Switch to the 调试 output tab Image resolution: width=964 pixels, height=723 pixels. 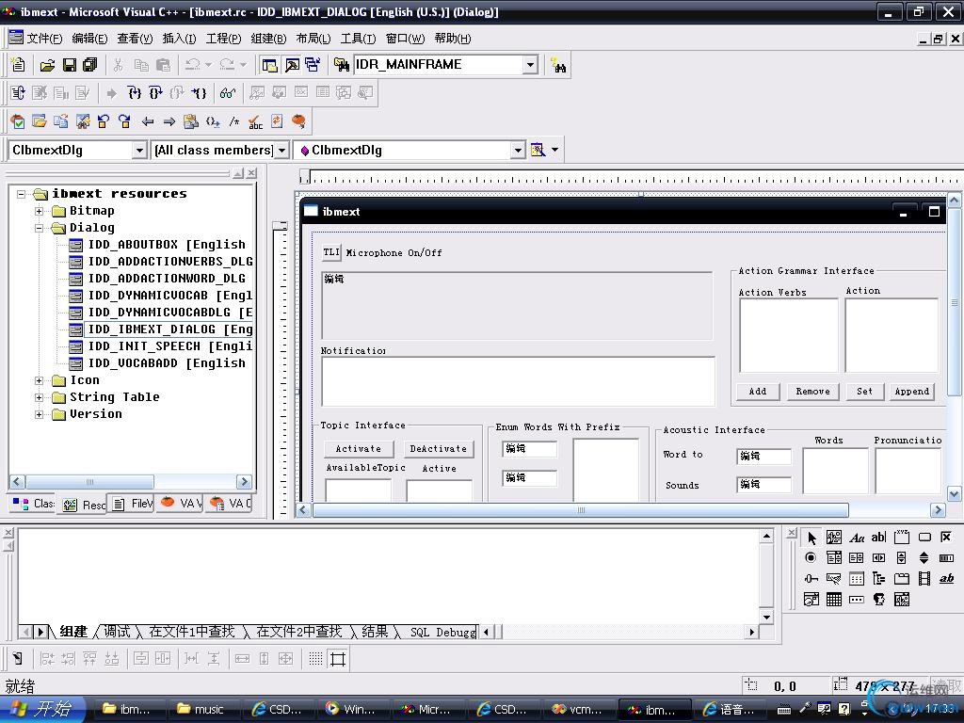(117, 632)
